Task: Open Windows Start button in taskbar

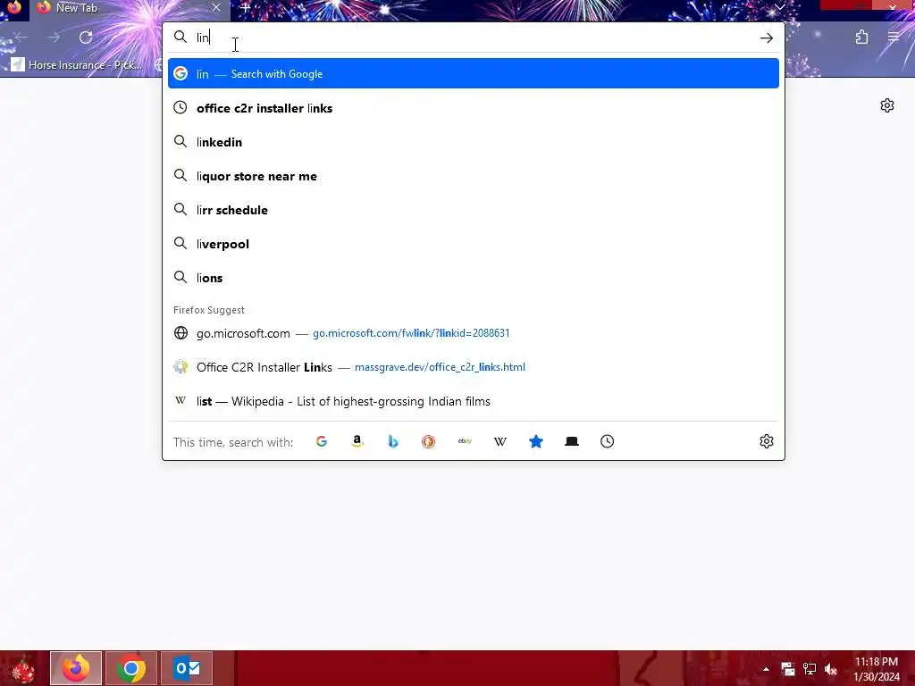Action: click(22, 668)
